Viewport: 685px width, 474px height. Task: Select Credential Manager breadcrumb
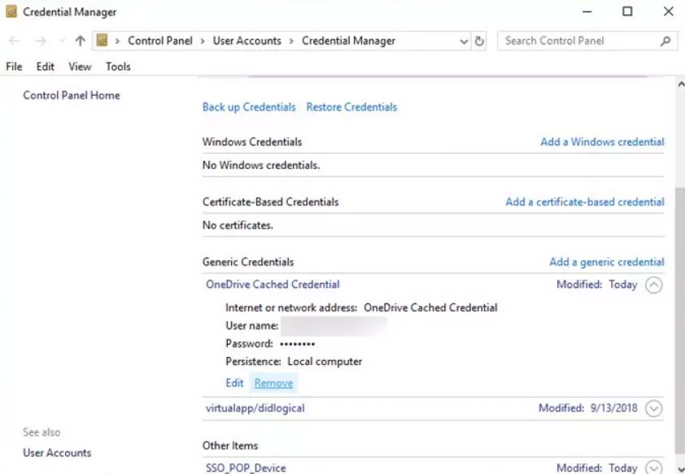tap(349, 41)
